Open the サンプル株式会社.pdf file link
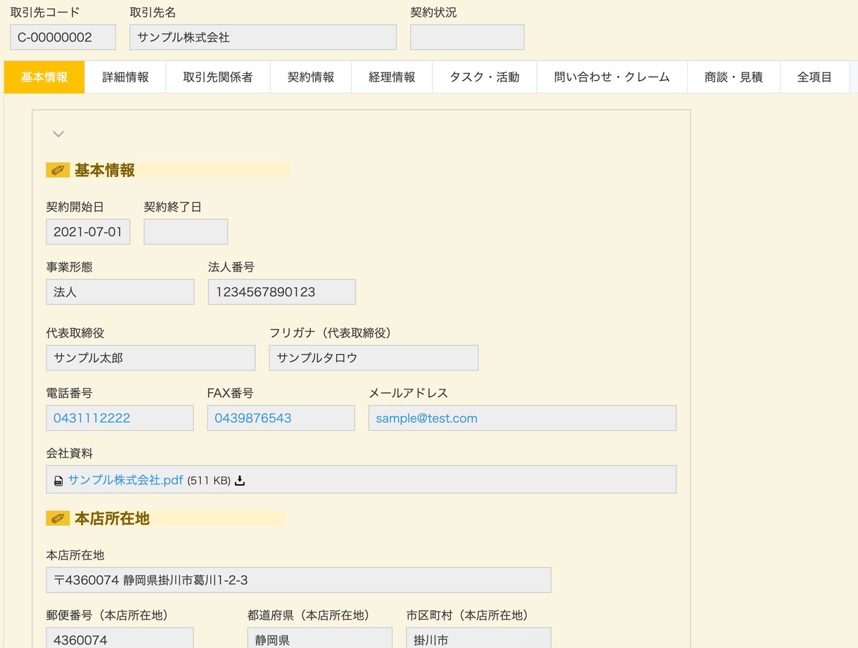The height and width of the screenshot is (648, 858). [x=125, y=480]
